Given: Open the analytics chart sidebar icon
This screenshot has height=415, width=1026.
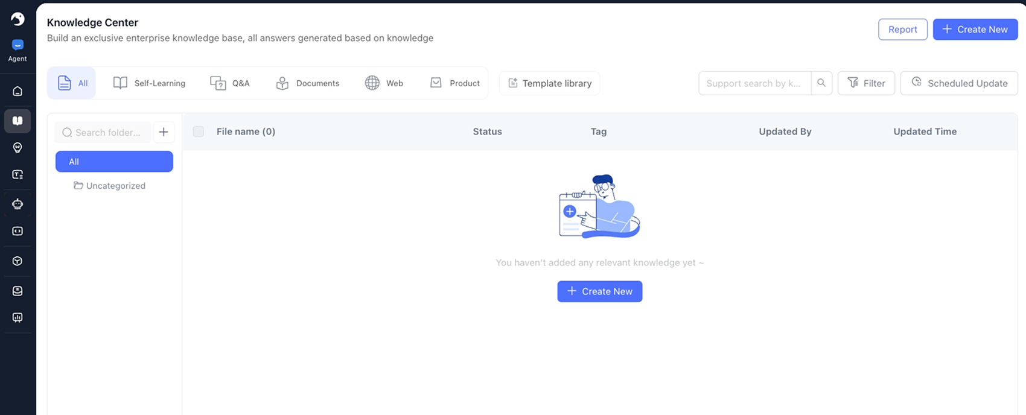Looking at the screenshot, I should [18, 317].
